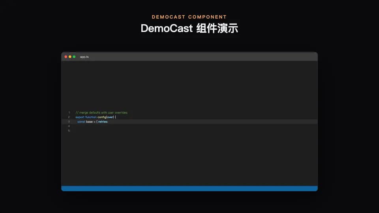Click the "function" keyword on line 2
This screenshot has width=379, height=213.
point(91,117)
